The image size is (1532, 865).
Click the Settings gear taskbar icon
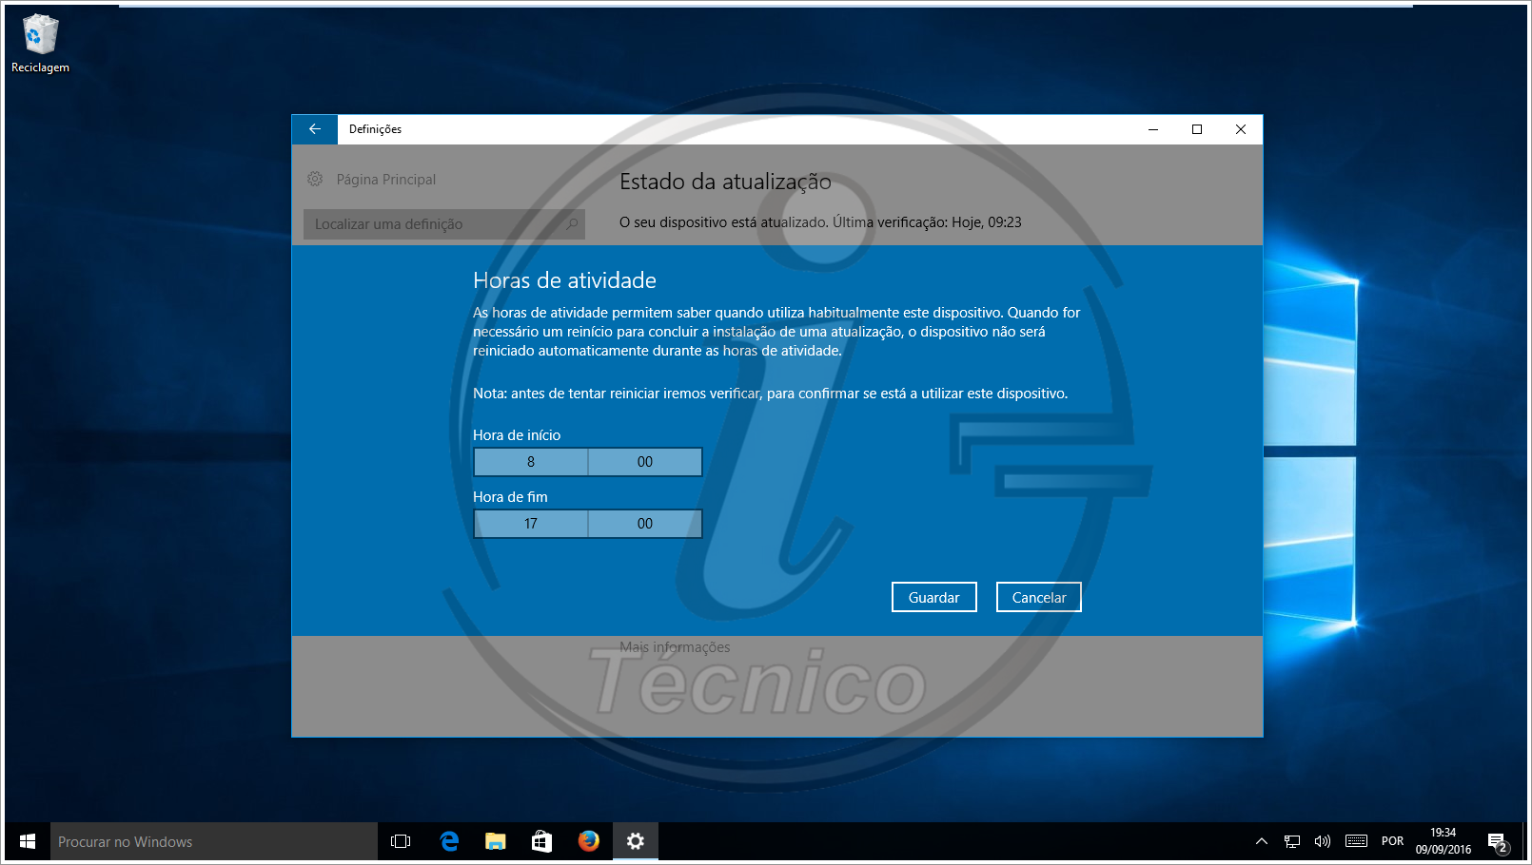coord(635,841)
